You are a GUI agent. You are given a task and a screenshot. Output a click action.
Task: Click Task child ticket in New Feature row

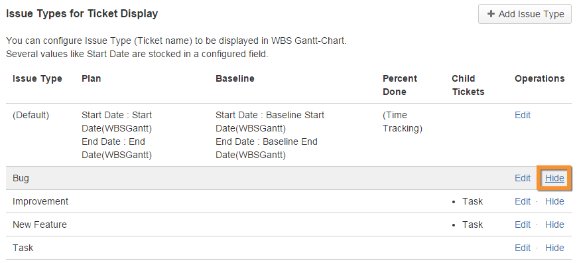[x=472, y=224]
